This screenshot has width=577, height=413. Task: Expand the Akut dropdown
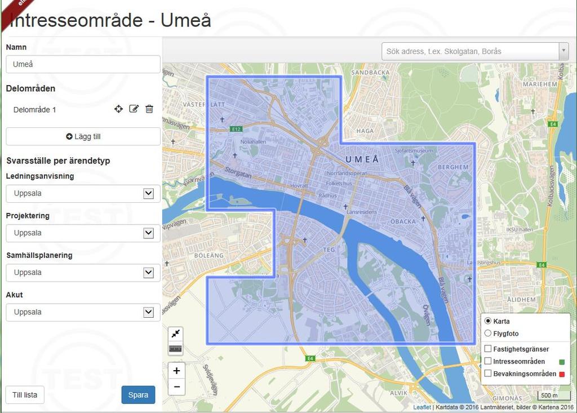83,312
